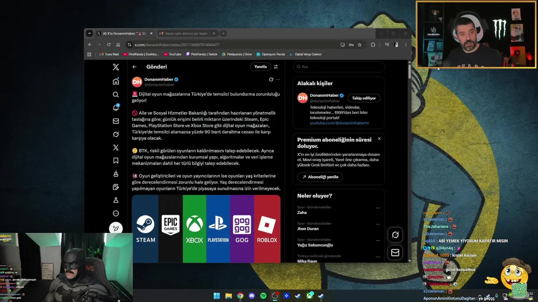The width and height of the screenshot is (538, 302).
Task: Open Dijital Vergi Dairesi bookmark
Action: (305, 54)
